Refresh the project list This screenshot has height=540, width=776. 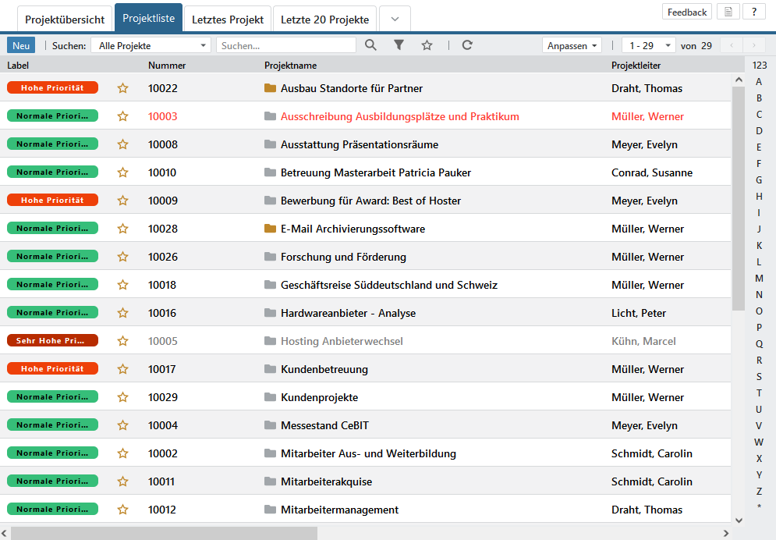pyautogui.click(x=467, y=45)
